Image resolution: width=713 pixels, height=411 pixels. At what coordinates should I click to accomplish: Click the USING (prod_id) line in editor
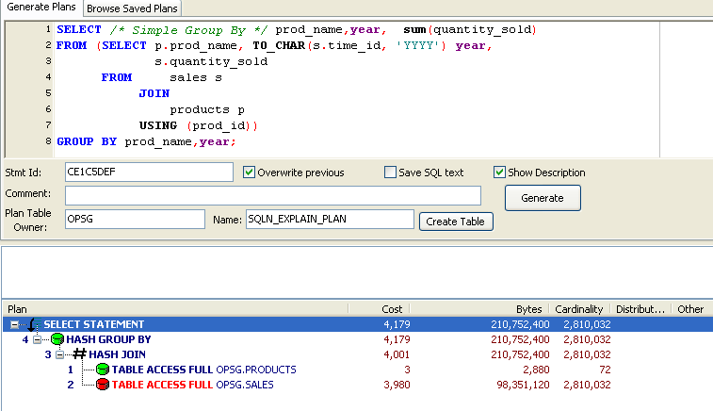(x=198, y=126)
